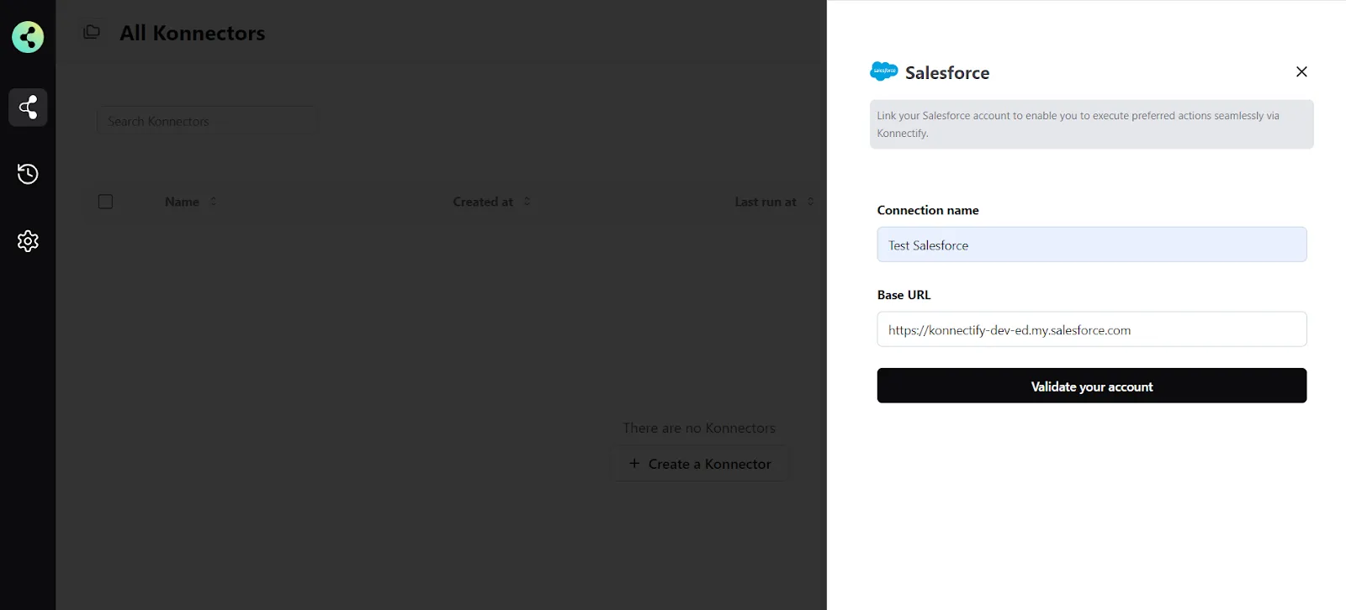The width and height of the screenshot is (1346, 610).
Task: Click the Search Konnectors box
Action: (207, 121)
